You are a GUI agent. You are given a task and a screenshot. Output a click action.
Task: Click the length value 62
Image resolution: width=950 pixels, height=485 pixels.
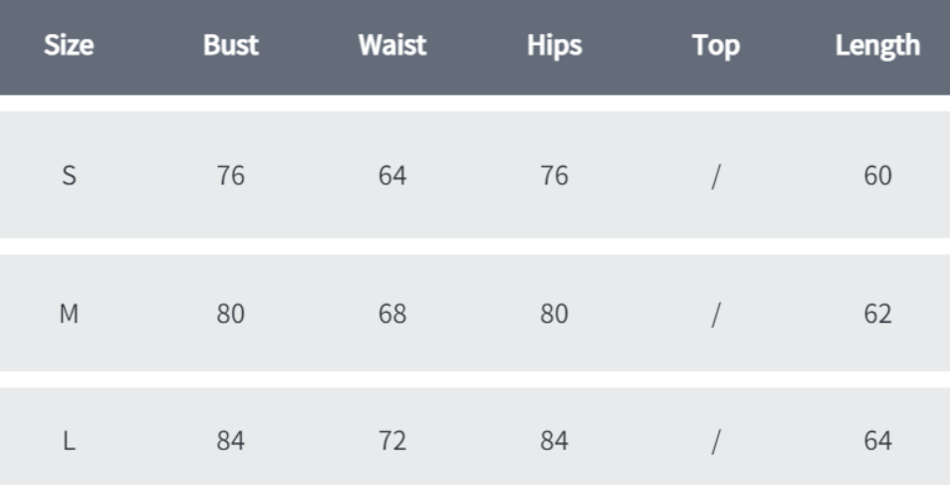877,314
